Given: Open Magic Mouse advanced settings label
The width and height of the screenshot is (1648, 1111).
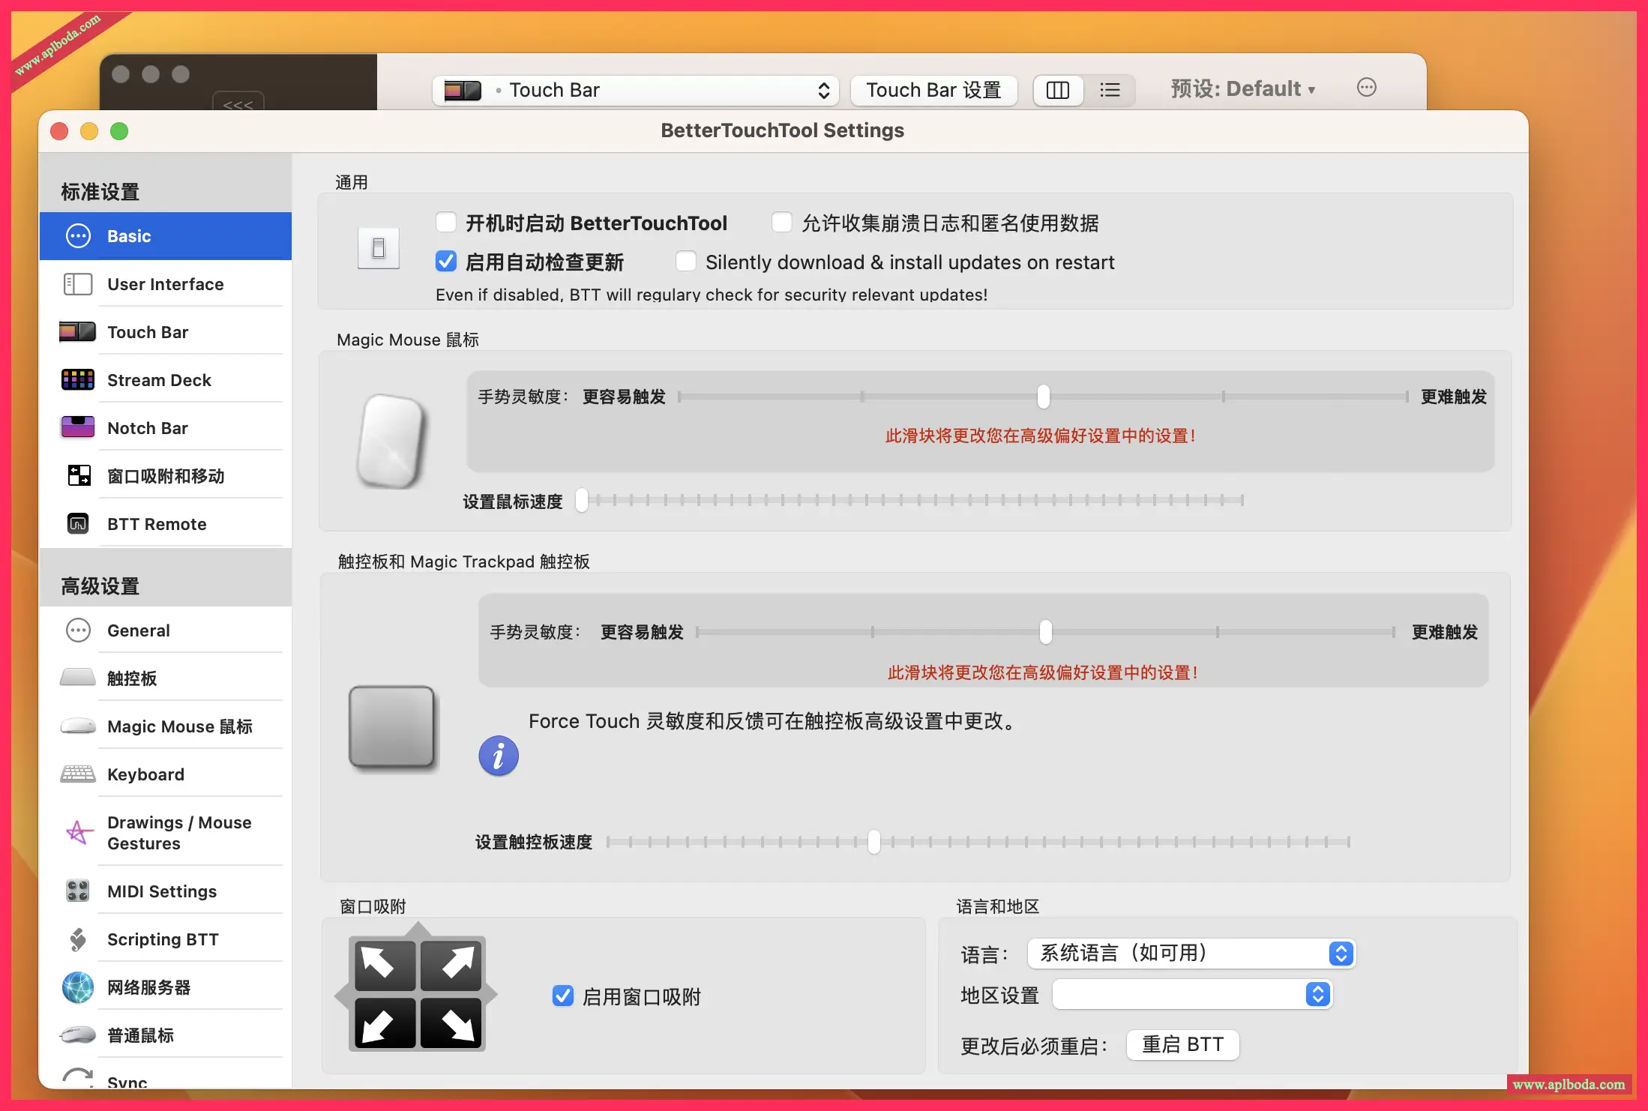Looking at the screenshot, I should [x=180, y=726].
